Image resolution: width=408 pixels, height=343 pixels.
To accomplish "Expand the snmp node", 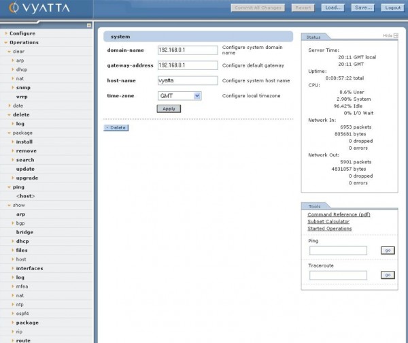I will click(x=12, y=88).
